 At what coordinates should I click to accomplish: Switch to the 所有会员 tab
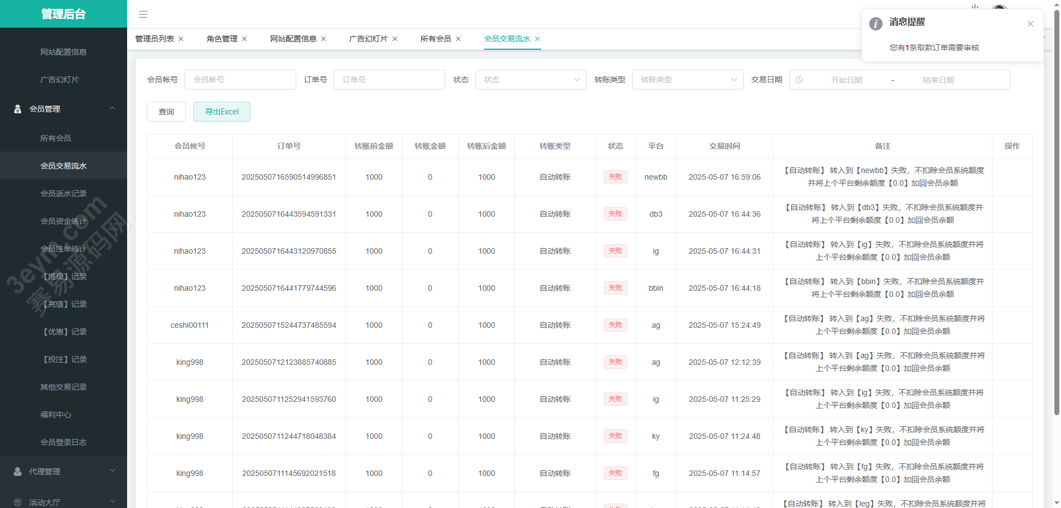coord(435,39)
